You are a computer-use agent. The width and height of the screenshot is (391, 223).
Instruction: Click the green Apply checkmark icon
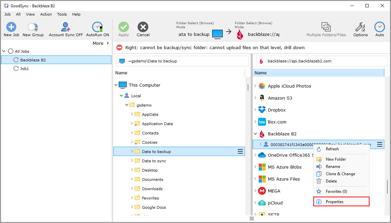[123, 27]
